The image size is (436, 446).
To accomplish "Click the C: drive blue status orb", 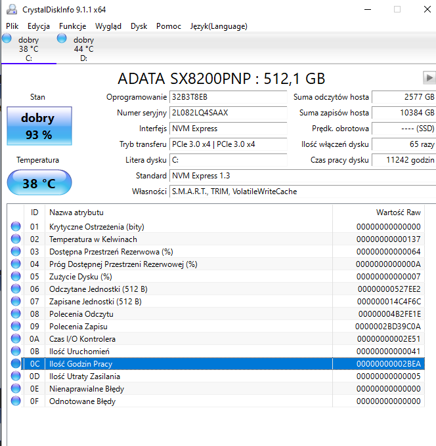I will (7, 39).
